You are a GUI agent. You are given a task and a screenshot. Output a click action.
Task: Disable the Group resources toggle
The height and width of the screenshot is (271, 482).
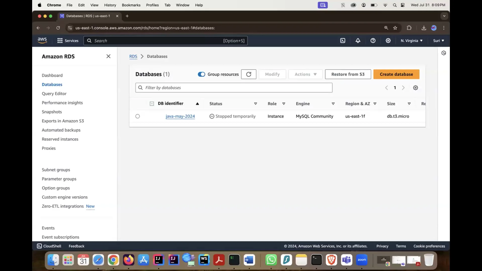pos(201,74)
